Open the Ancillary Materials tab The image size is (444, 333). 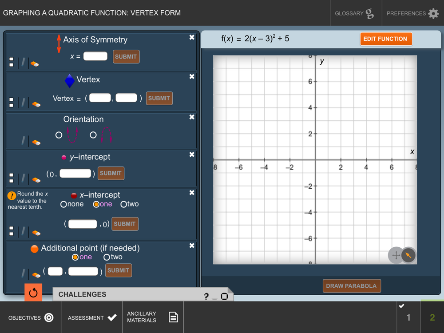(x=153, y=317)
